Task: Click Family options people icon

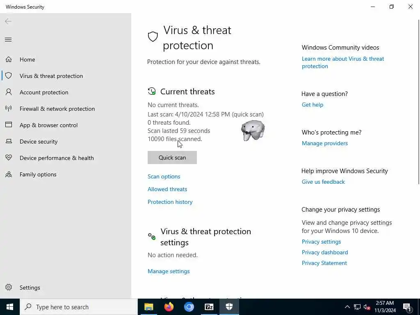Action: (8, 174)
